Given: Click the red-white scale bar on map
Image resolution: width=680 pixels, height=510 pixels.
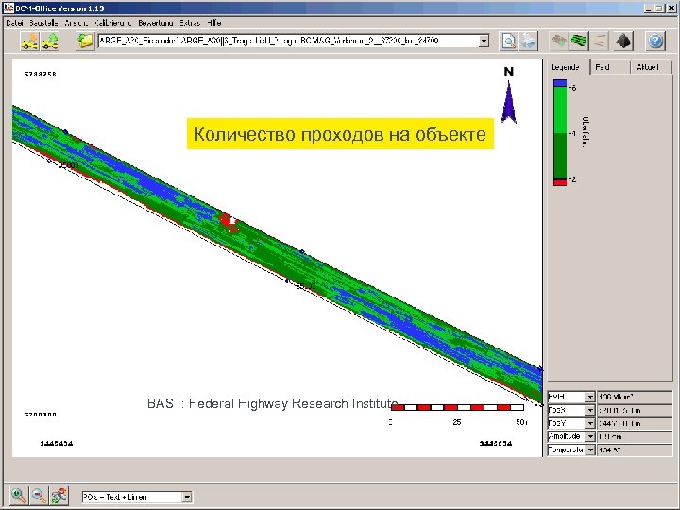Looking at the screenshot, I should click(457, 407).
